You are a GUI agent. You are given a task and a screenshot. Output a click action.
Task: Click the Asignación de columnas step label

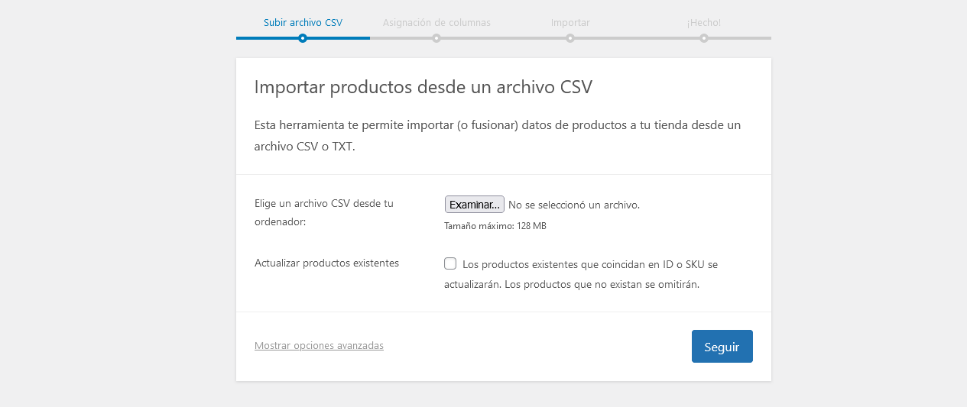pos(436,23)
